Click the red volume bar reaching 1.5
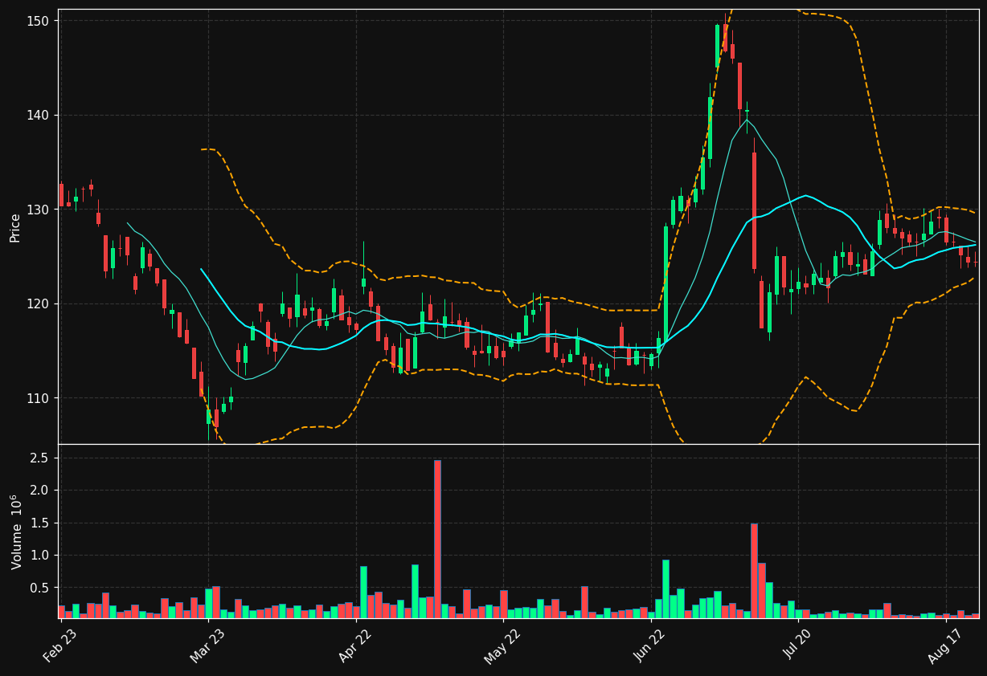Image resolution: width=987 pixels, height=676 pixels. [x=754, y=571]
